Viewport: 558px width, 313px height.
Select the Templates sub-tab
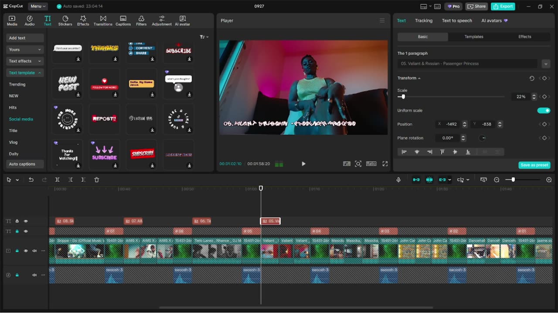click(474, 37)
